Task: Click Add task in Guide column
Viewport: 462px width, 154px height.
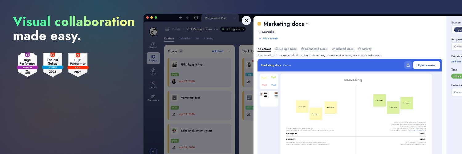Action: tap(217, 51)
